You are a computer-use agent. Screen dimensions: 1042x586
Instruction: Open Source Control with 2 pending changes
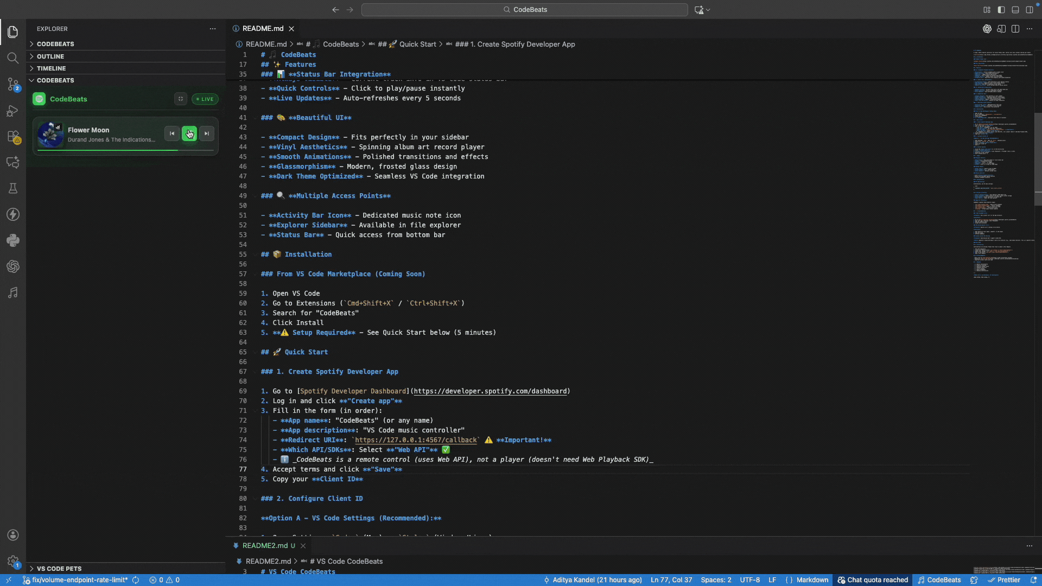pyautogui.click(x=13, y=85)
